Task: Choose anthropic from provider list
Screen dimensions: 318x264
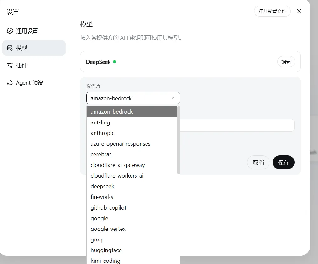Action: coord(132,133)
